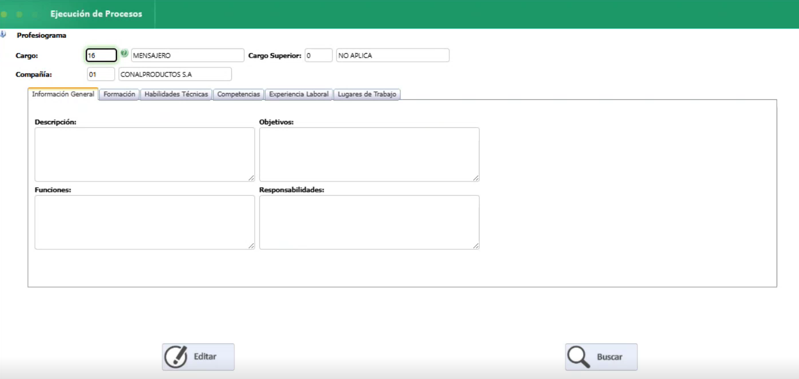Click the NO APLICA superior name field

tap(393, 55)
